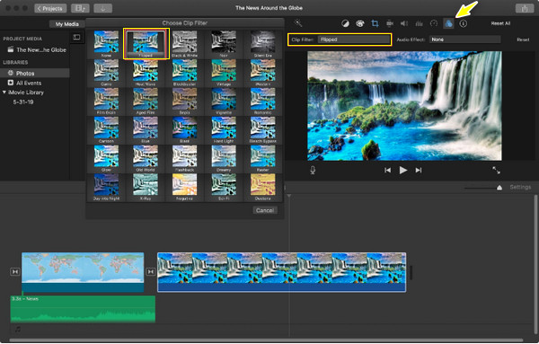Click the music note icon in timeline
Viewport: 539px width, 344px height.
tap(18, 329)
